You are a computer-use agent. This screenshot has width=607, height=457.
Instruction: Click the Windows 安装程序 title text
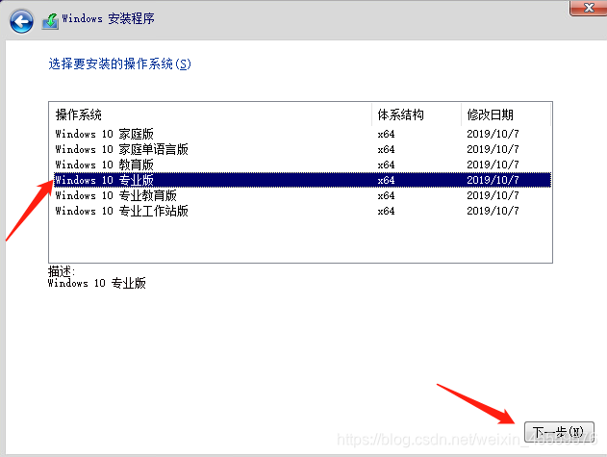108,18
